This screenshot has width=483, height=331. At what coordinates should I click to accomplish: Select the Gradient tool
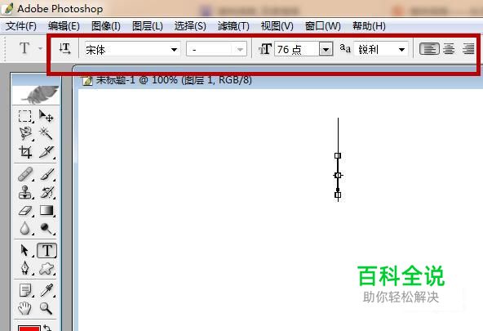pos(47,210)
